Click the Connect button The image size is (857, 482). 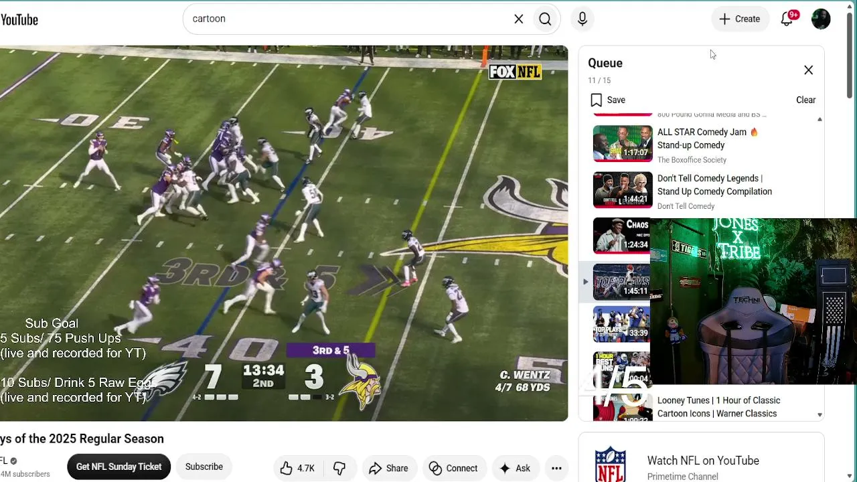coord(453,469)
